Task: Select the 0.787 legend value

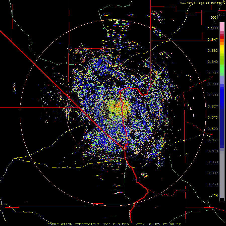Action: click(x=213, y=73)
